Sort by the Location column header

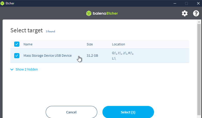tap(118, 44)
